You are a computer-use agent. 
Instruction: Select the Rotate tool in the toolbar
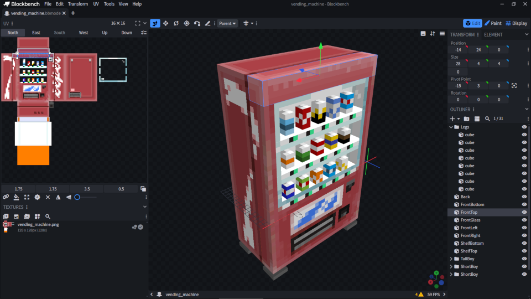[x=176, y=23]
